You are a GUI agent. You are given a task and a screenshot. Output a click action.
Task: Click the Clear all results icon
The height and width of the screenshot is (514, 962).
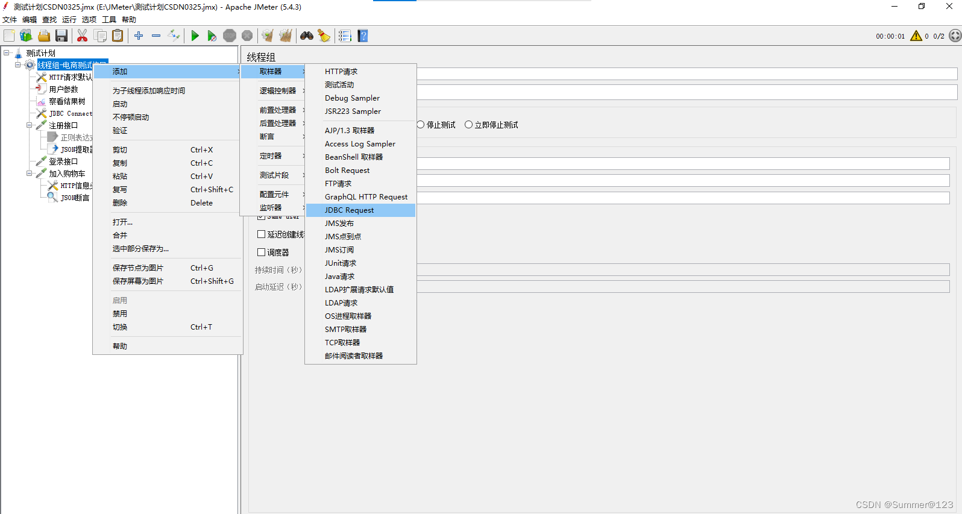coord(286,36)
